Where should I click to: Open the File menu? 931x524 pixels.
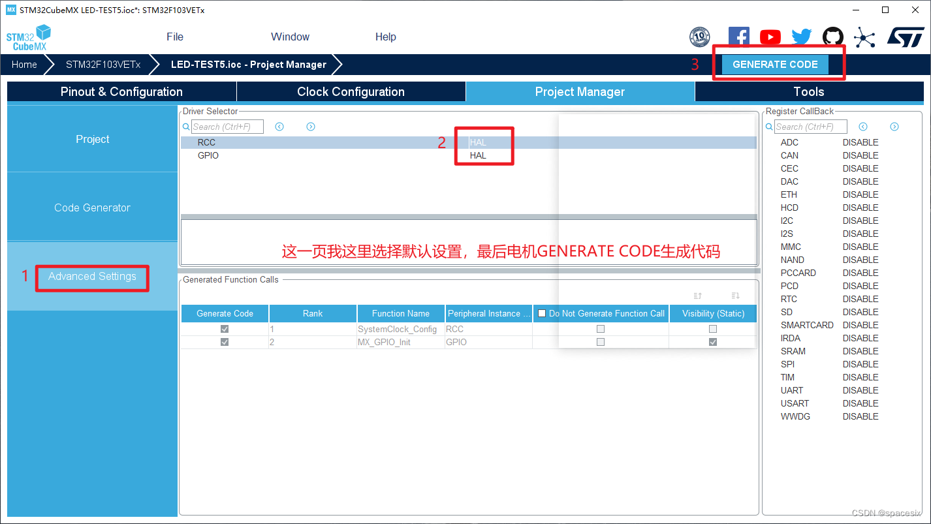(x=175, y=37)
